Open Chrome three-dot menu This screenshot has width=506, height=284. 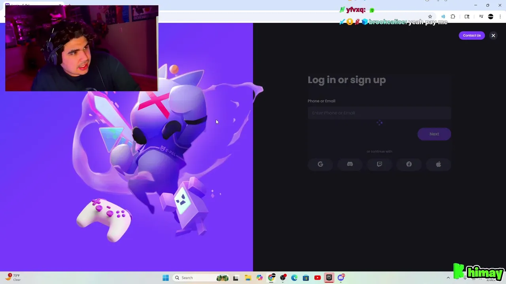(x=500, y=17)
